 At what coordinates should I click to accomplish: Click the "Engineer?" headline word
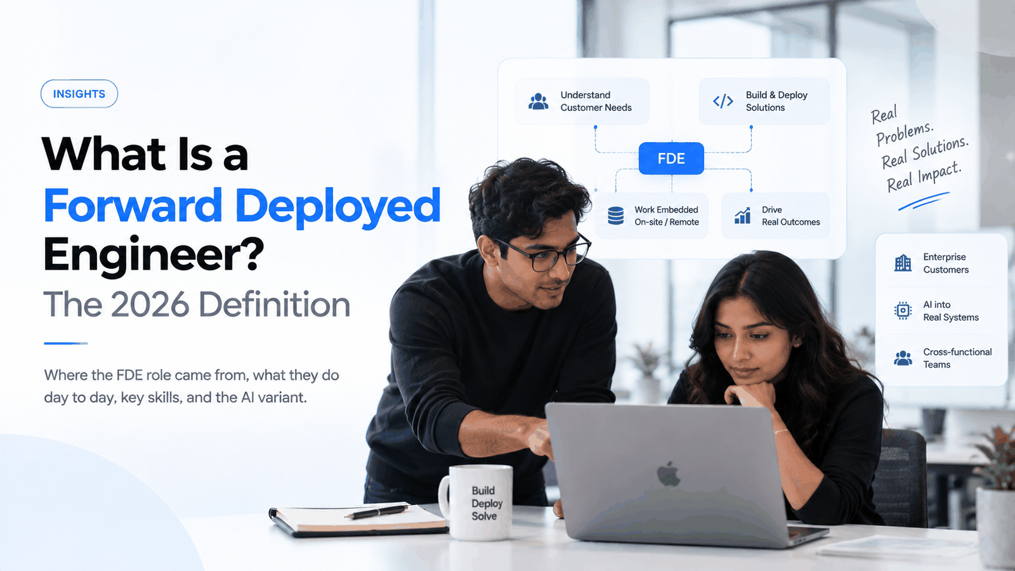coord(154,255)
